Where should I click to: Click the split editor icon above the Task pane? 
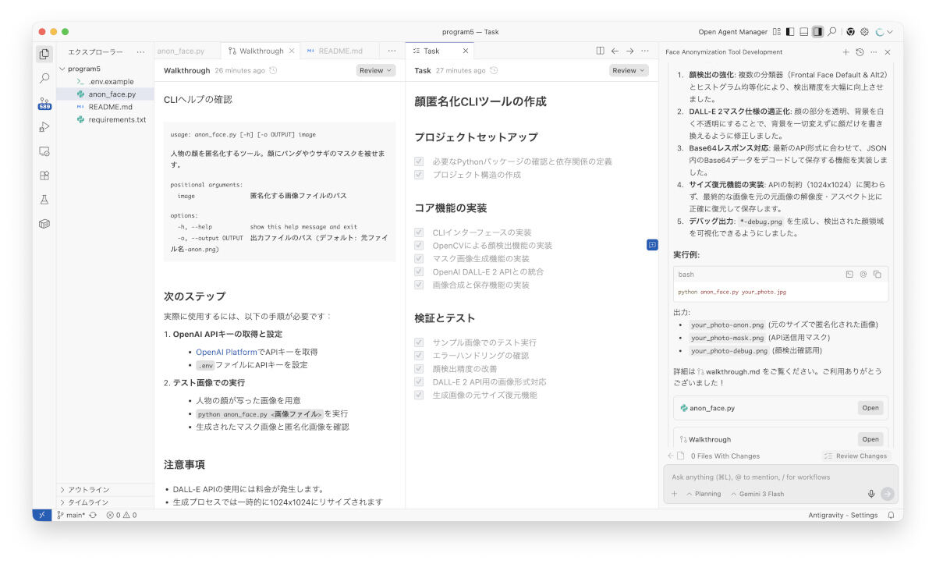tap(600, 50)
